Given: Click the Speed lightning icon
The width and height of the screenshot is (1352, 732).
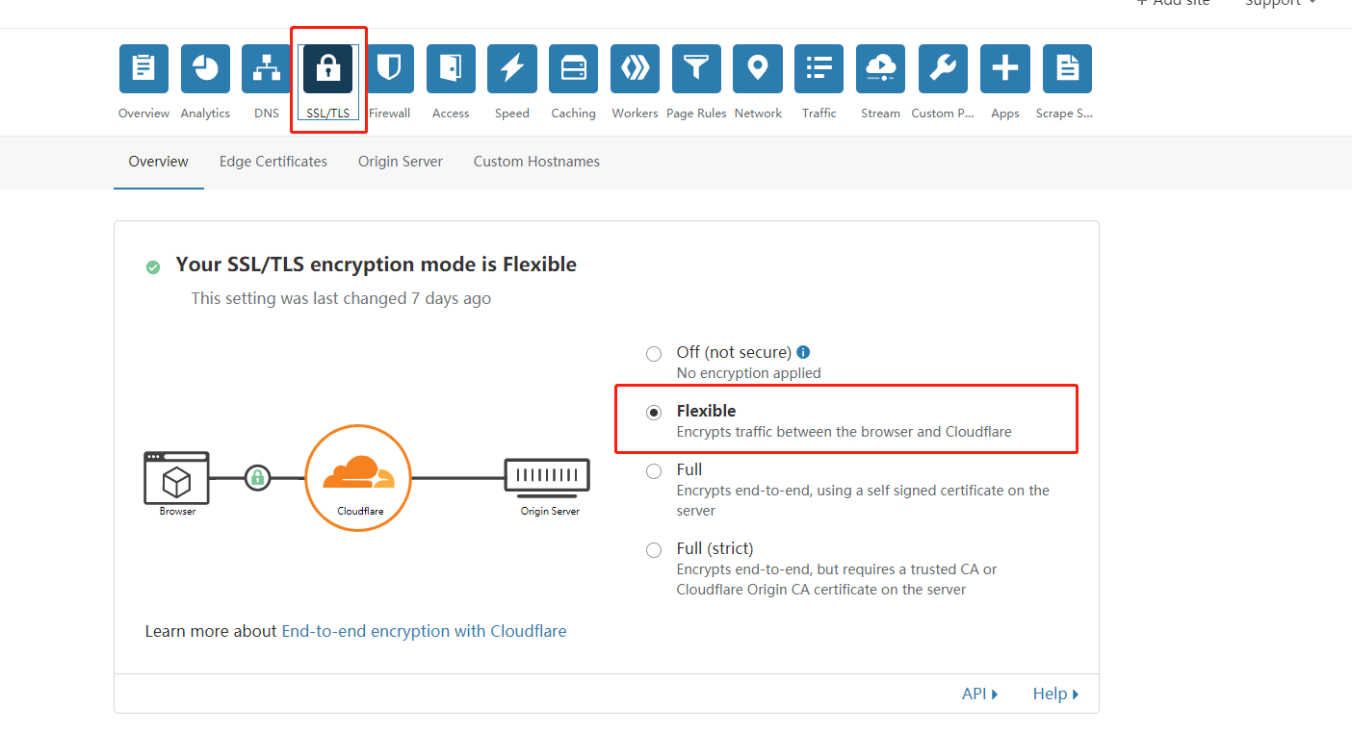Looking at the screenshot, I should point(511,68).
